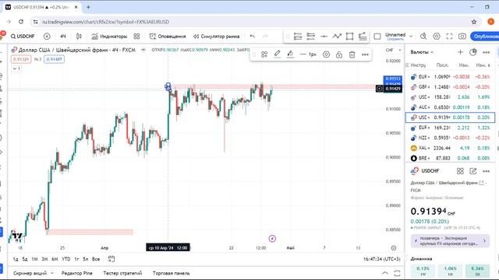Expand the Валюты watchlist dropdown
The image size is (499, 280).
(x=422, y=52)
